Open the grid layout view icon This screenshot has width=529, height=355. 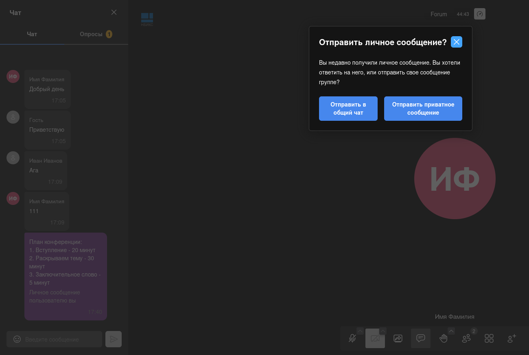[x=489, y=338]
